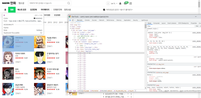Toggle DevTools device toolbar icon

tap(73, 20)
